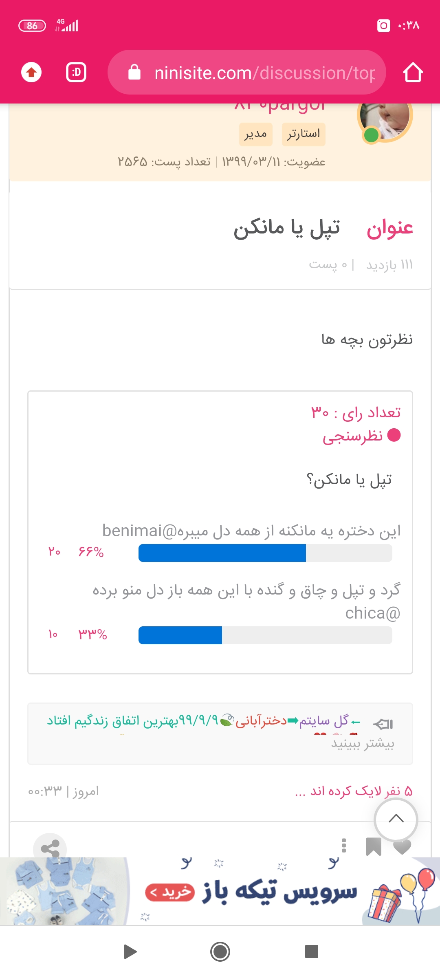Viewport: 440px width, 978px height.
Task: Tap the share icon on post
Action: click(50, 848)
